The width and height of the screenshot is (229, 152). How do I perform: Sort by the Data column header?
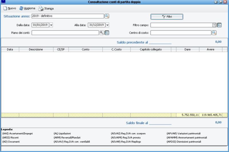10,49
